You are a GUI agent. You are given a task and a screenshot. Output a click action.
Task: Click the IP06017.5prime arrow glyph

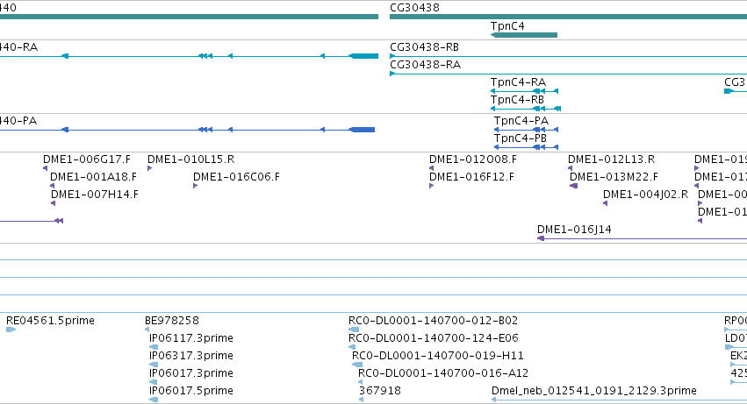pyautogui.click(x=154, y=400)
